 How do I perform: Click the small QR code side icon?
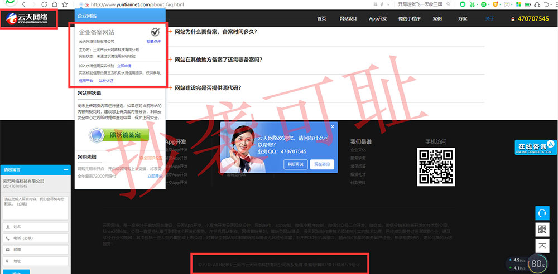[x=542, y=229]
